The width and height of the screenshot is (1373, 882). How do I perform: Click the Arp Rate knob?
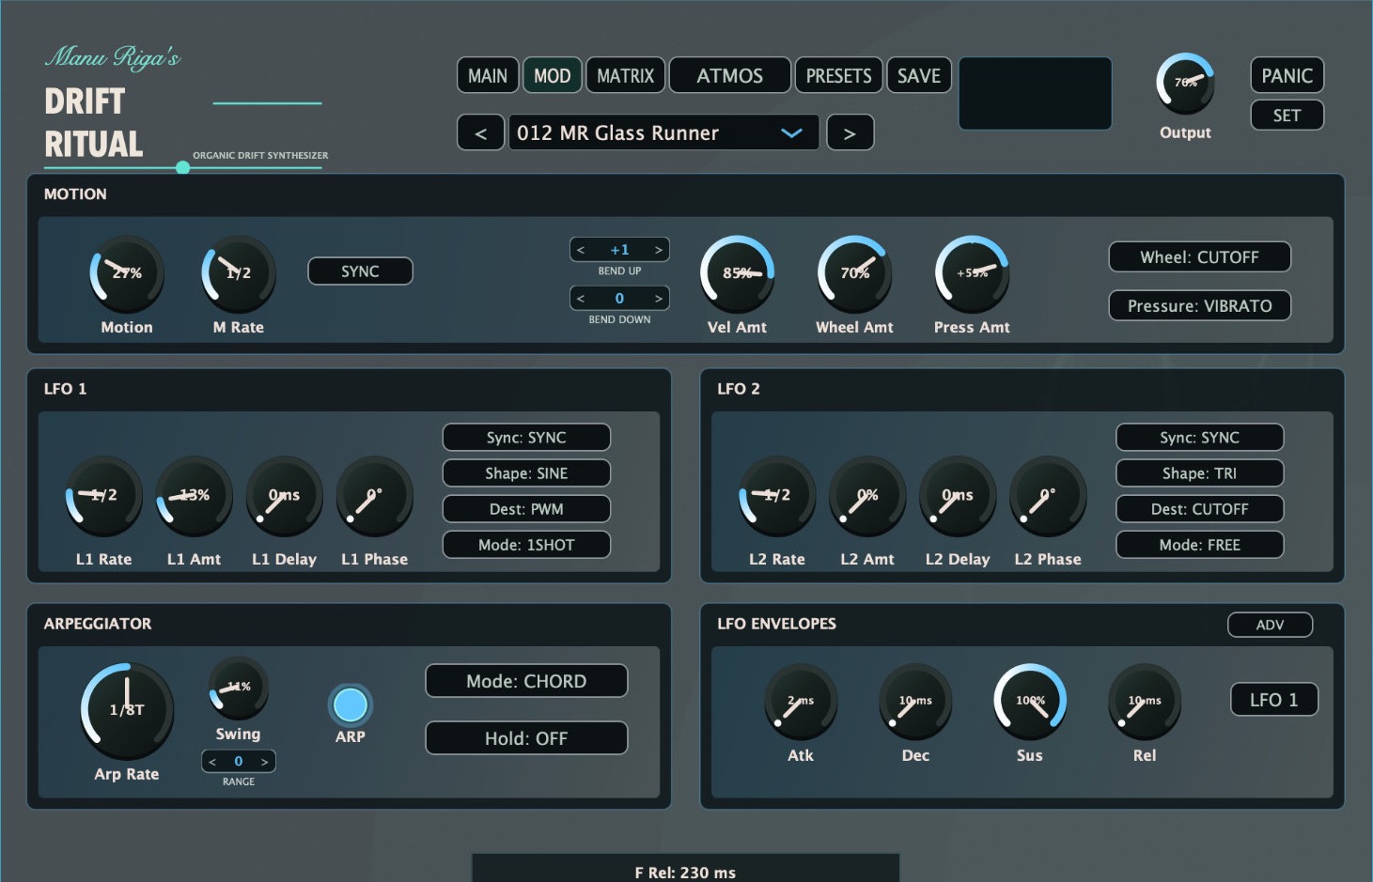click(x=127, y=711)
